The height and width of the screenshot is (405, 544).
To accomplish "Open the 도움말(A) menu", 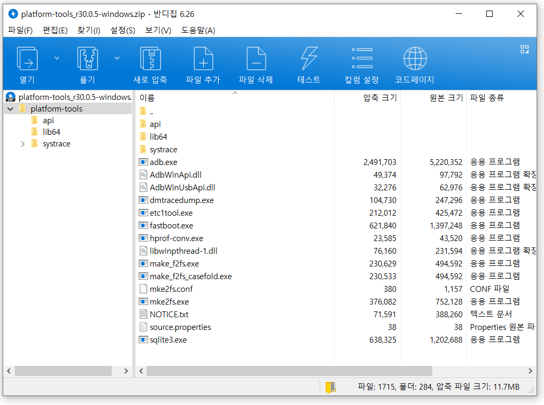I will [x=198, y=31].
